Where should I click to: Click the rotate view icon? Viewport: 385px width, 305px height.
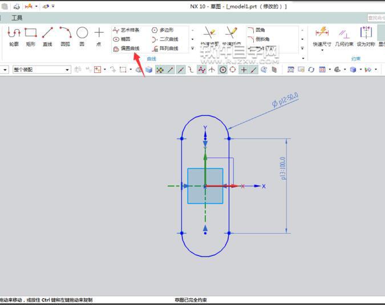click(311, 70)
